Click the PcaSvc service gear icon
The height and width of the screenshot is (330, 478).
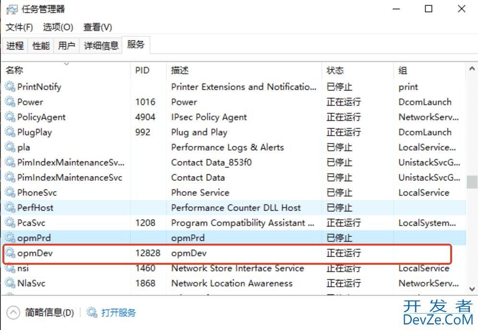10,223
